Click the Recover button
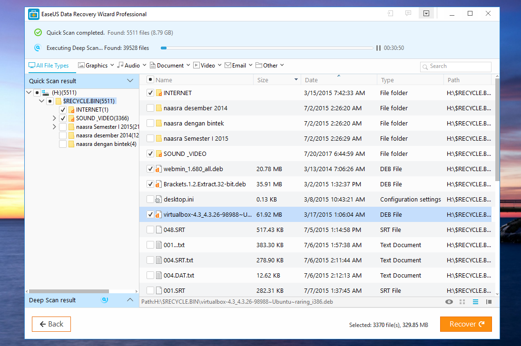This screenshot has height=346, width=521. click(466, 324)
